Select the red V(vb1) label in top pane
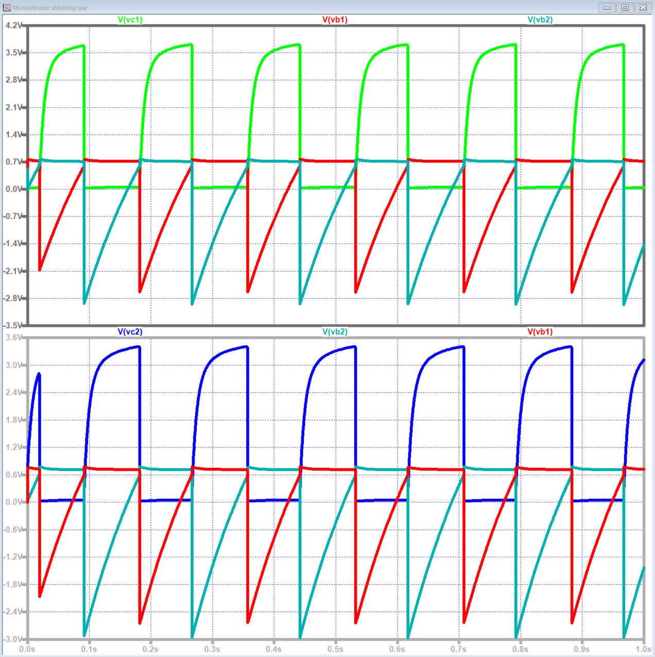 tap(335, 20)
